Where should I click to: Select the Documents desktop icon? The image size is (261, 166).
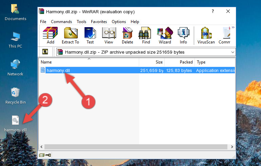point(15,12)
